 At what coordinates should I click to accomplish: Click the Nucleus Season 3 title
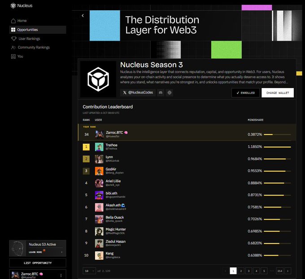pos(152,65)
